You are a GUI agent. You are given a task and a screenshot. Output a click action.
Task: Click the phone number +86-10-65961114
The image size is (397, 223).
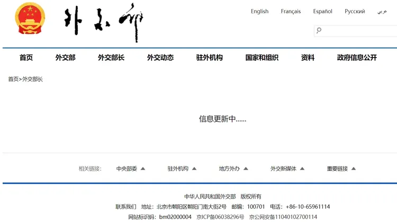coord(308,207)
